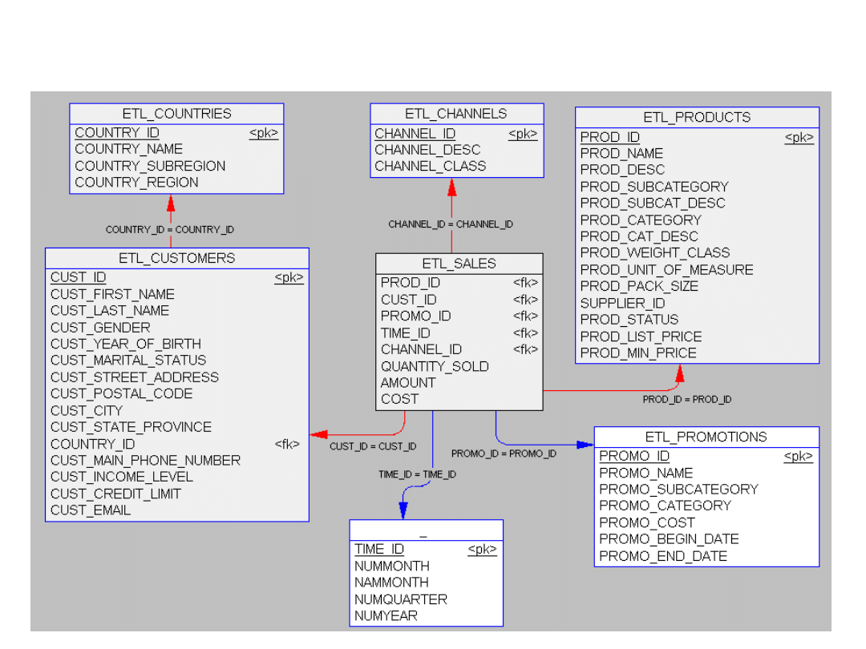Select the red arrowhead below ETL_CHANNELS
The width and height of the screenshot is (866, 649).
coord(451,187)
